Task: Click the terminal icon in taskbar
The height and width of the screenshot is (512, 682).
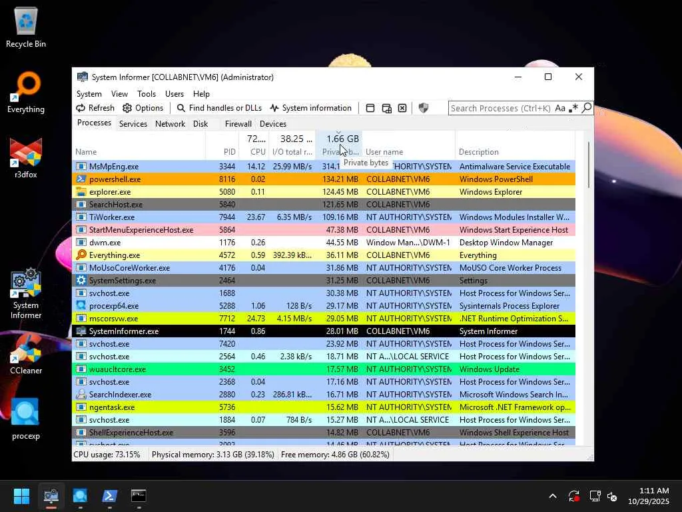Action: click(x=139, y=496)
